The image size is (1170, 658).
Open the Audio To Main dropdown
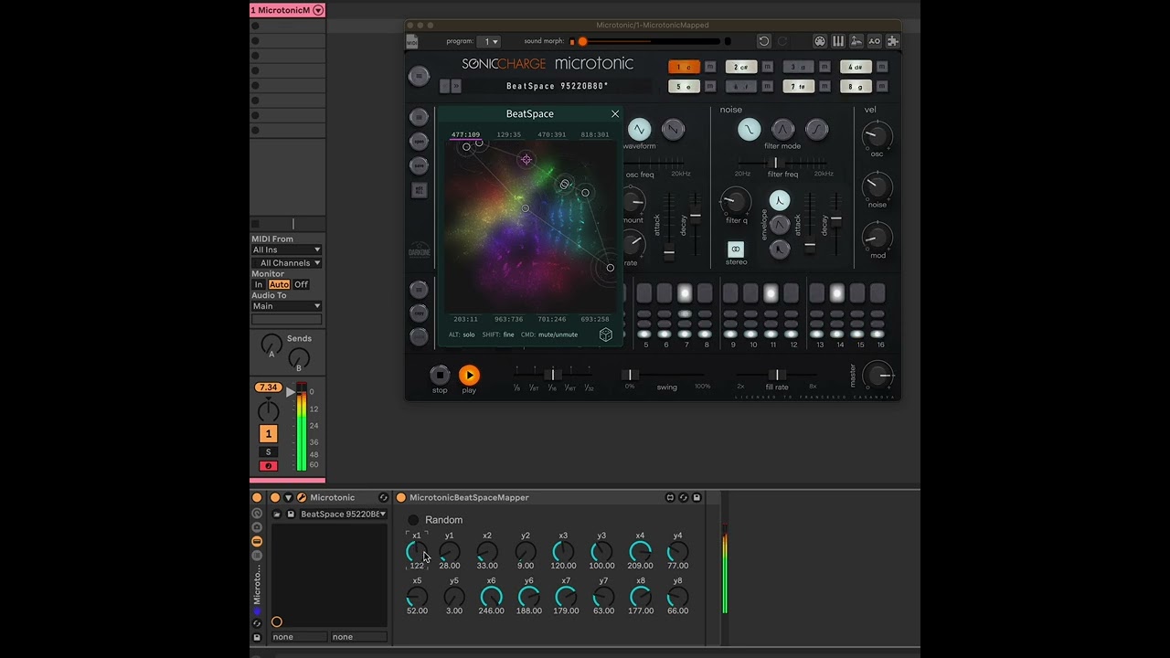pyautogui.click(x=287, y=306)
